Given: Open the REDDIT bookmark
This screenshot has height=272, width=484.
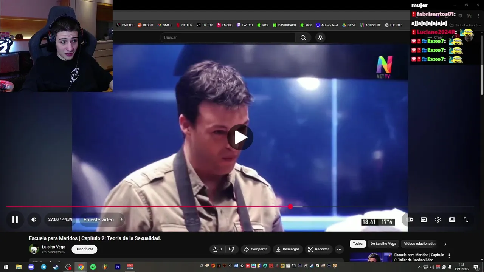Looking at the screenshot, I should click(x=146, y=25).
